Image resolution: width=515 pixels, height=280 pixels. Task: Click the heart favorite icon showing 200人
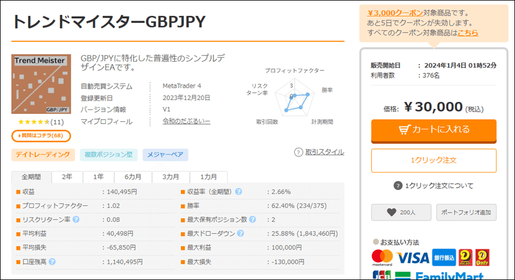pos(391,212)
